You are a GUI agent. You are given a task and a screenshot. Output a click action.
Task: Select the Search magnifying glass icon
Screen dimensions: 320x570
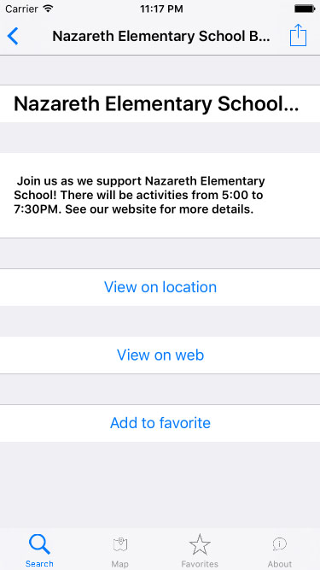(x=39, y=544)
